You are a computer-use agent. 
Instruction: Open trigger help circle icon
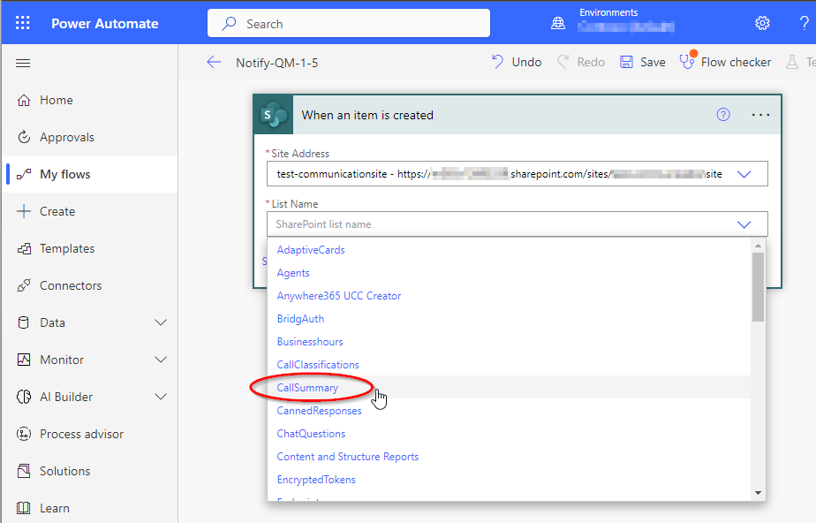[x=723, y=115]
